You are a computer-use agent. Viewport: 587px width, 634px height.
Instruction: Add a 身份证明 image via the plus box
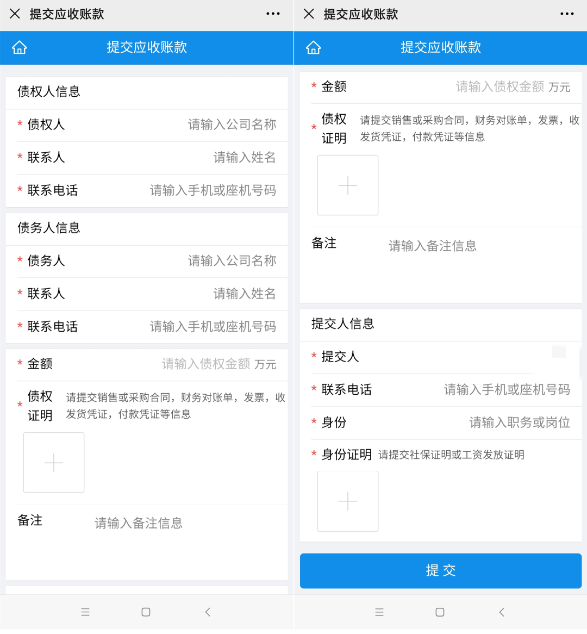click(348, 501)
